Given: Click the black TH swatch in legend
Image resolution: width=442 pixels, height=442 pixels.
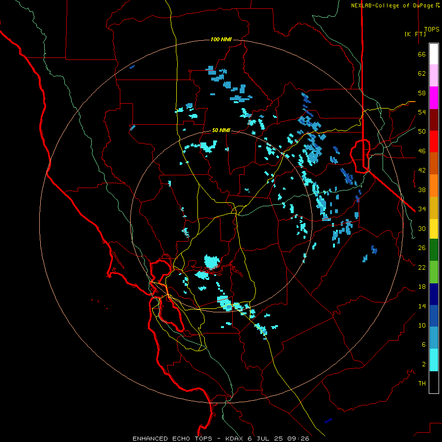Looking at the screenshot, I should tap(434, 382).
